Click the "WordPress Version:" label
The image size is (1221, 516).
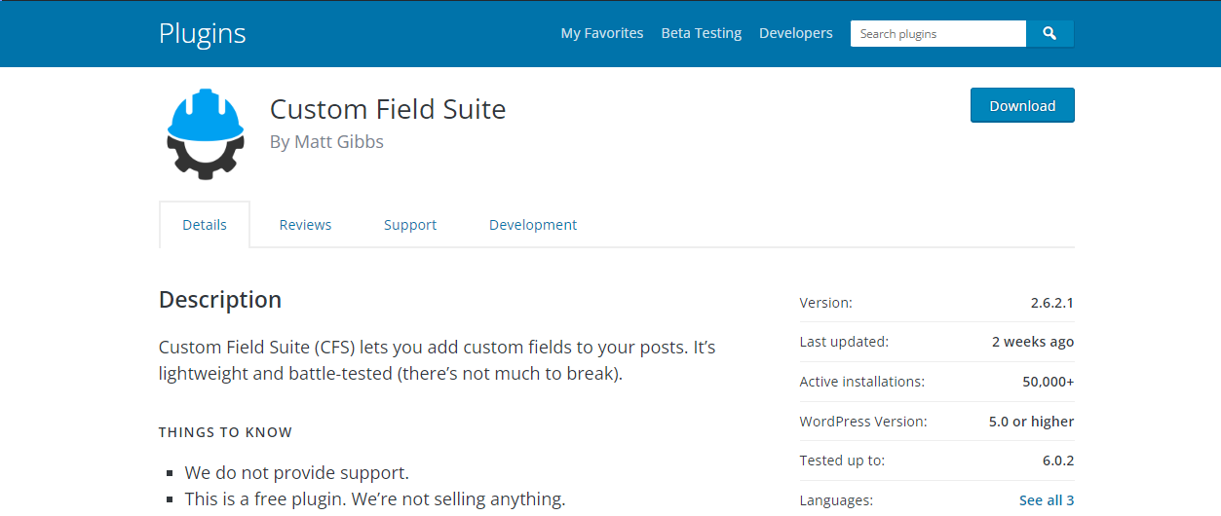coord(863,422)
